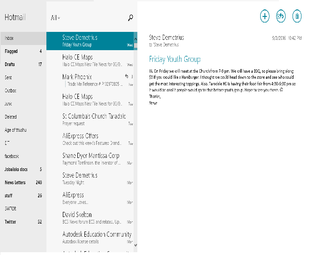Open the Inbox folder
This screenshot has height=255, width=316.
23,38
